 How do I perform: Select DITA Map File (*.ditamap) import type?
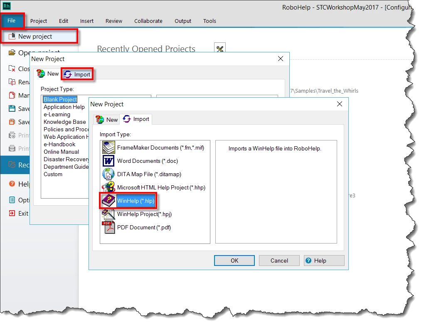[149, 174]
